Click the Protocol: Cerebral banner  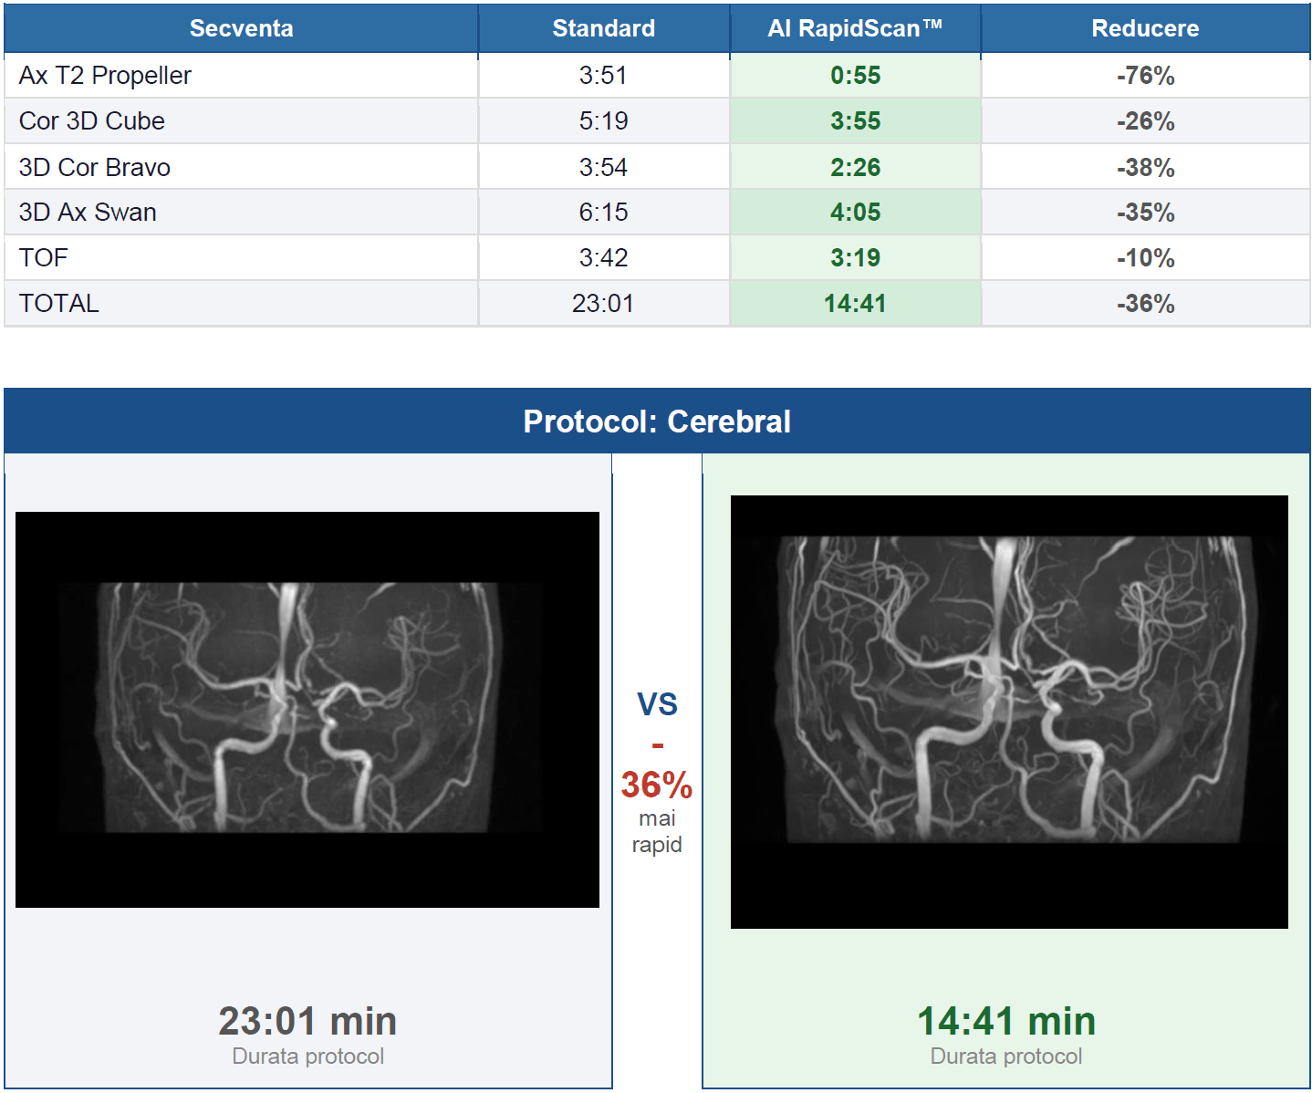click(x=657, y=421)
